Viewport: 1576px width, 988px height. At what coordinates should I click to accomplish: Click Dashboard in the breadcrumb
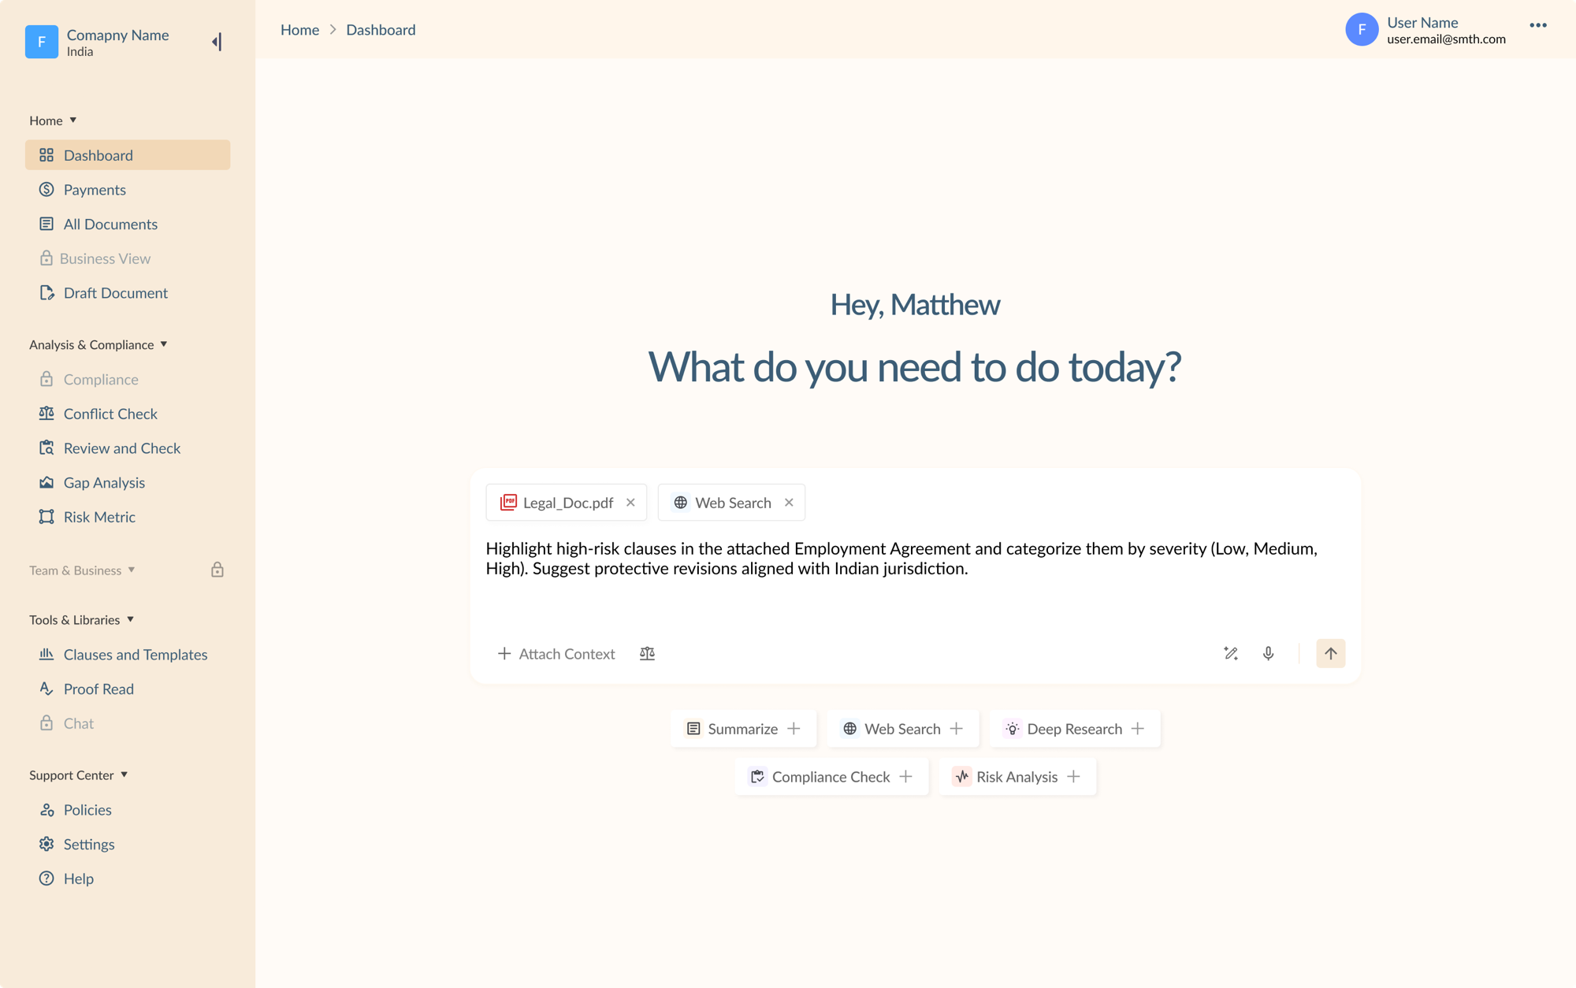click(x=381, y=30)
